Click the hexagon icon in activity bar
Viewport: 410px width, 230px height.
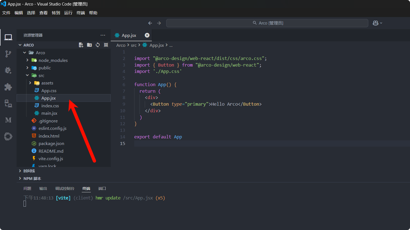[8, 136]
